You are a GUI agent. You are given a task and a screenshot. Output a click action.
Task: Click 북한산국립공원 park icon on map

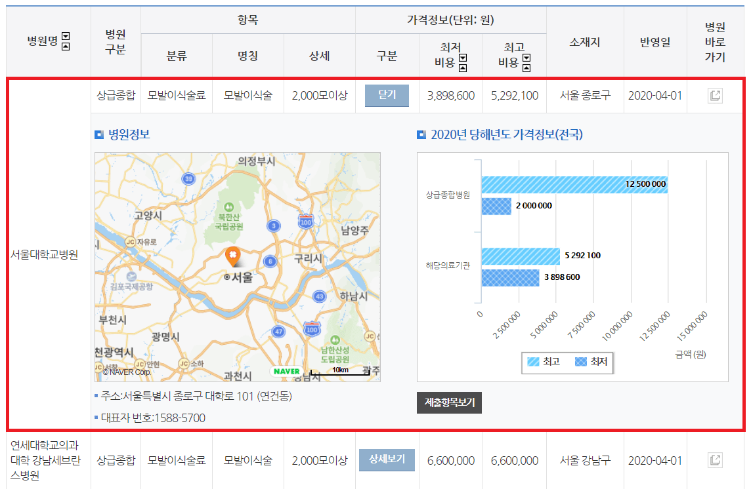click(229, 207)
